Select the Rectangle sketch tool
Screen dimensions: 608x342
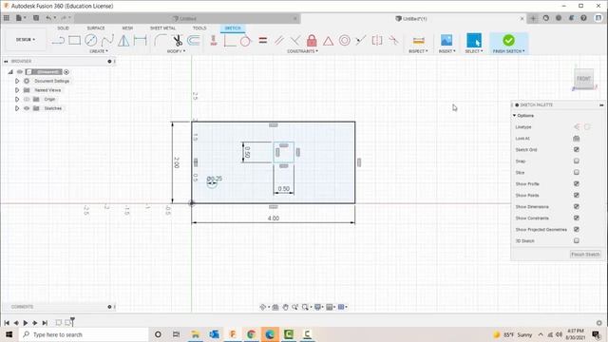(74, 40)
